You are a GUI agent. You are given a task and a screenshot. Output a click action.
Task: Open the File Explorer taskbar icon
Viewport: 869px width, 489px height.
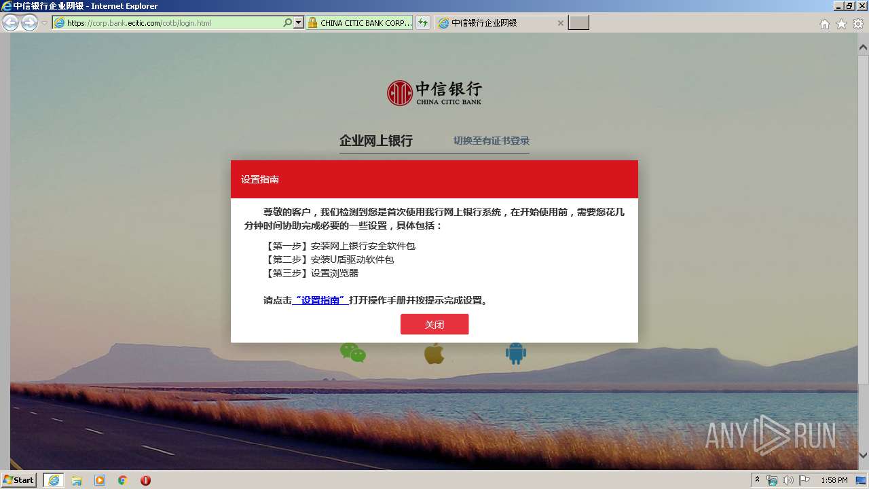(77, 480)
